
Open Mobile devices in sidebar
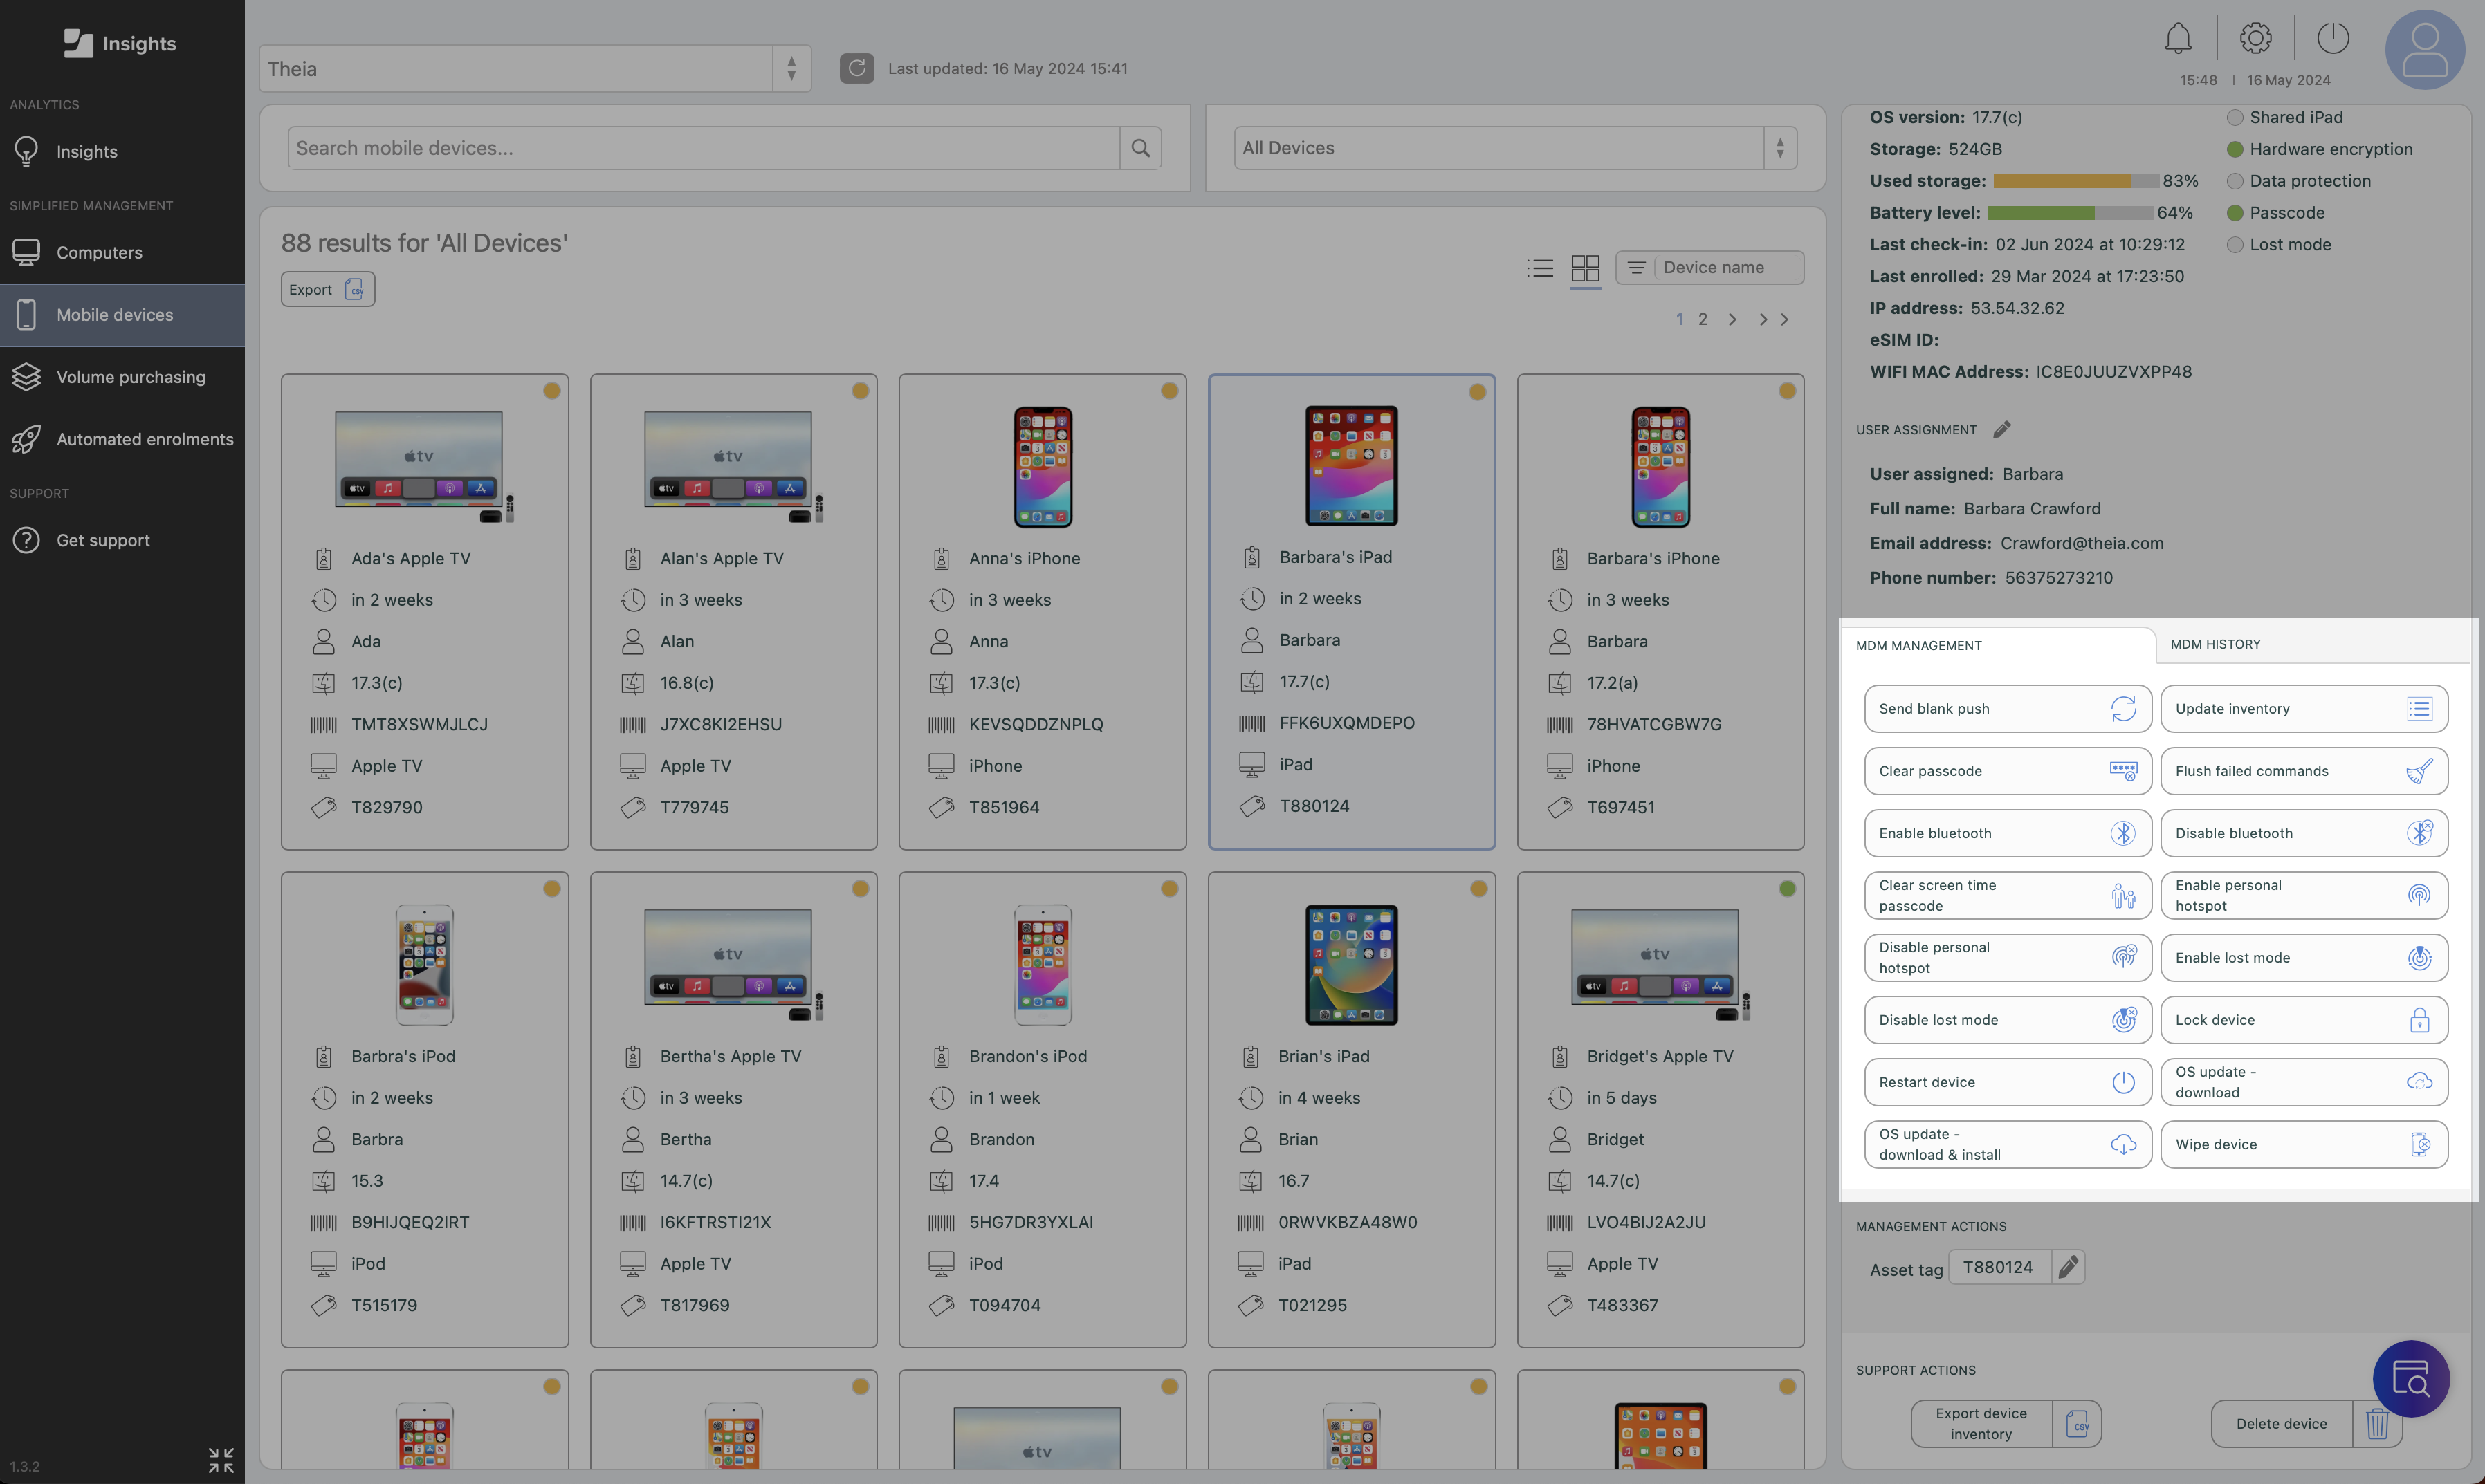(x=122, y=315)
